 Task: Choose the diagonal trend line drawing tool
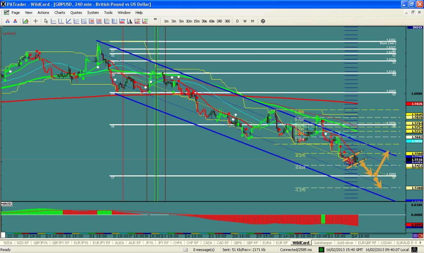tap(69, 21)
